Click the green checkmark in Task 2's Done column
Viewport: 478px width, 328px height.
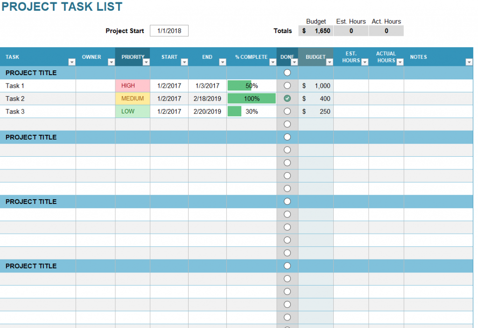287,98
